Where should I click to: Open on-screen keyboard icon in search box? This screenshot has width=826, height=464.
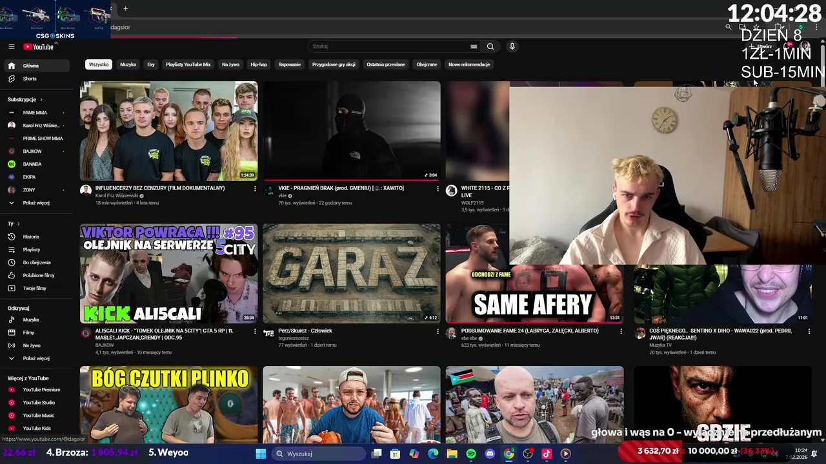pos(474,46)
